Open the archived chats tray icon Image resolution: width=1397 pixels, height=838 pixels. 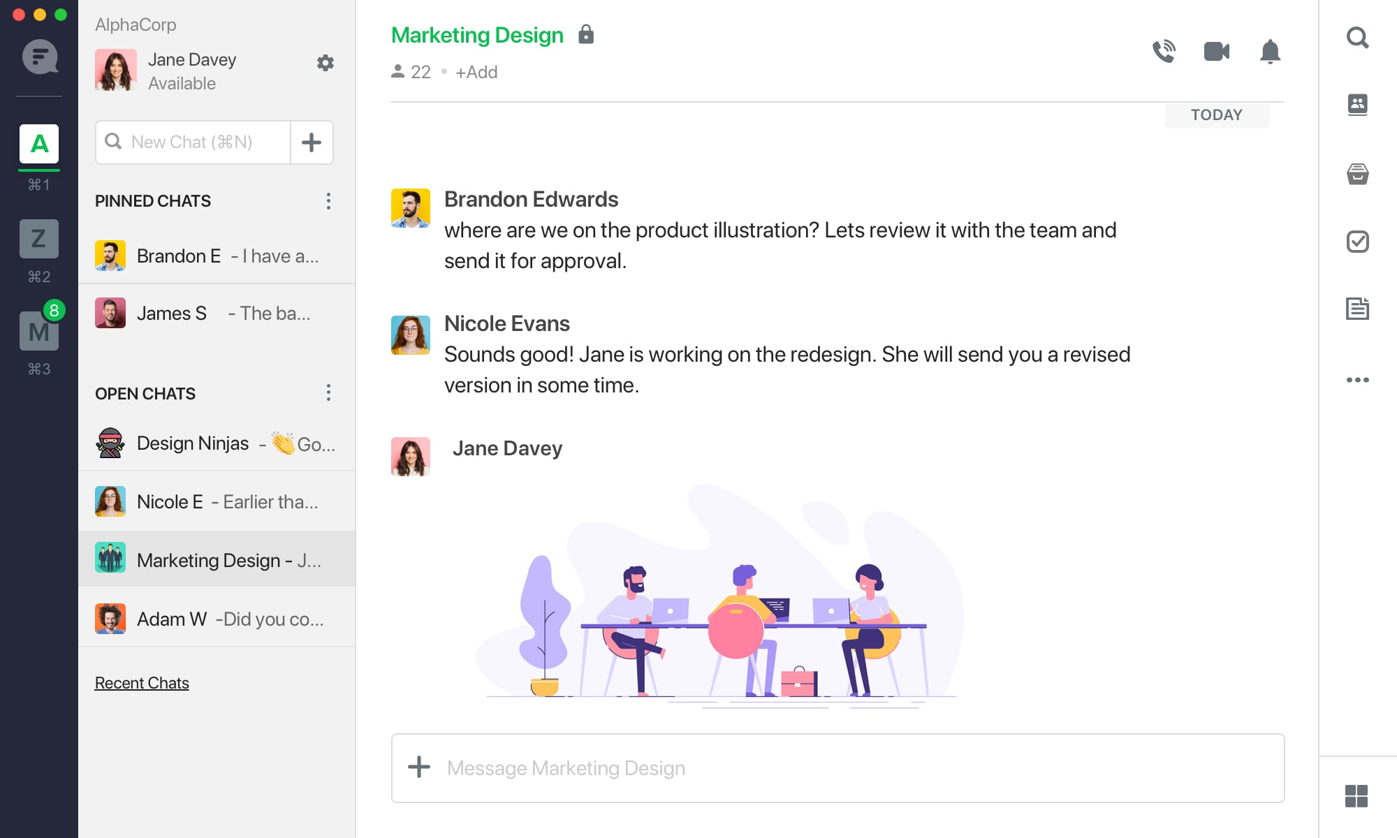(x=1357, y=173)
